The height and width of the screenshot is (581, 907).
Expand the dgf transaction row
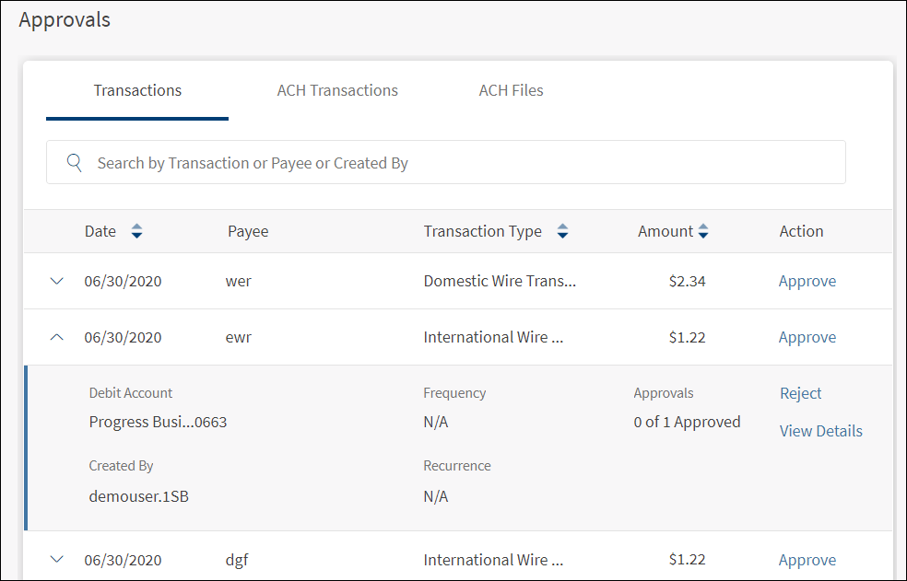[57, 560]
